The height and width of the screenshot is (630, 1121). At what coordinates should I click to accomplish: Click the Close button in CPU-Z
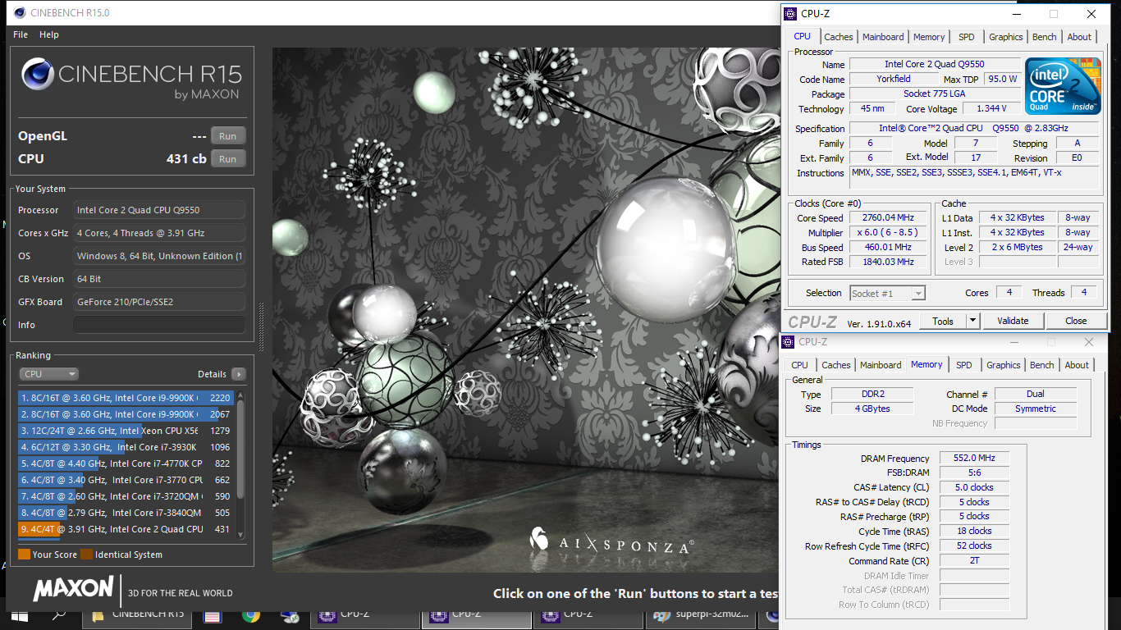point(1076,321)
